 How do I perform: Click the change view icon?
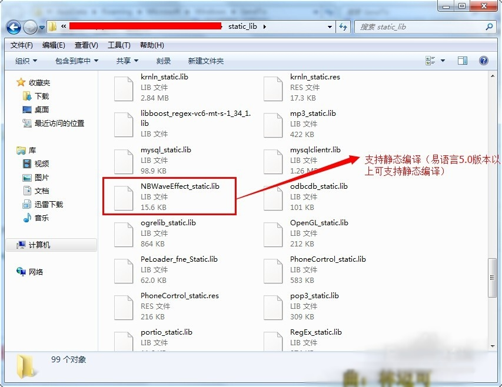pos(430,61)
